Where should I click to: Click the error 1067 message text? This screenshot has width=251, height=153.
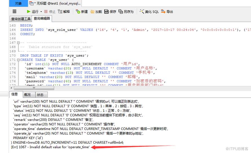point(50,147)
